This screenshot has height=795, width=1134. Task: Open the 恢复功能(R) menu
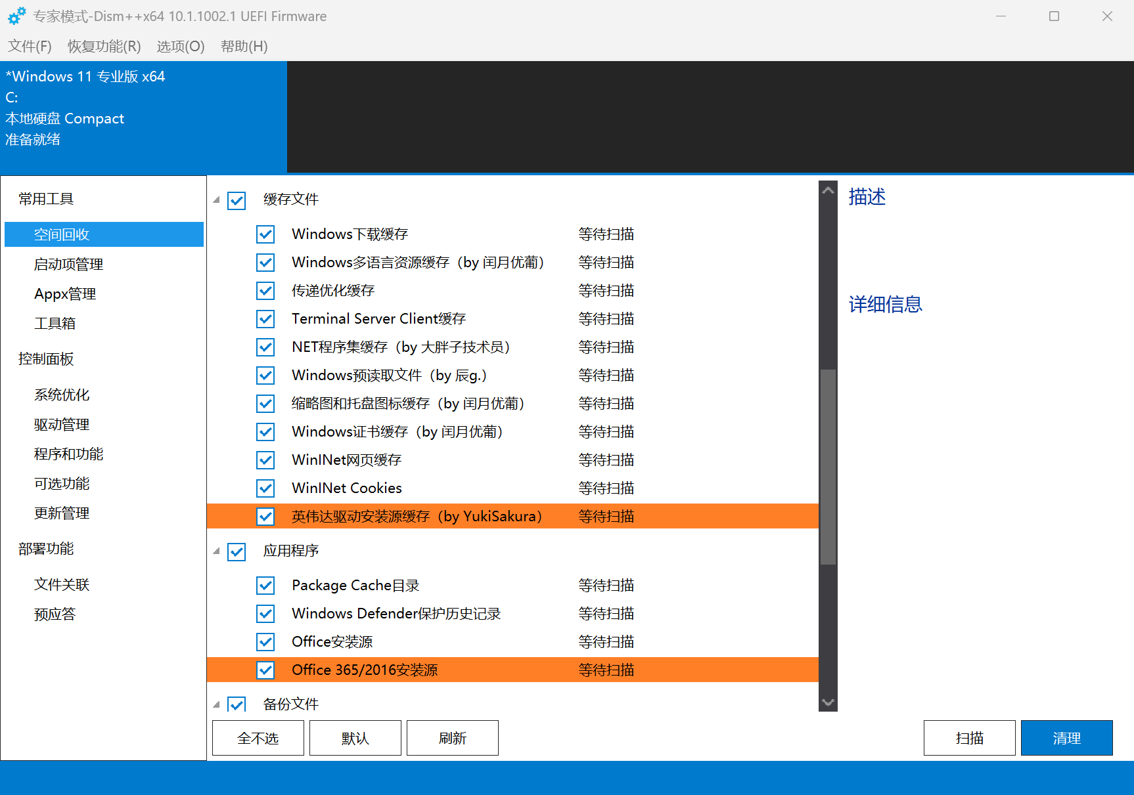point(104,46)
